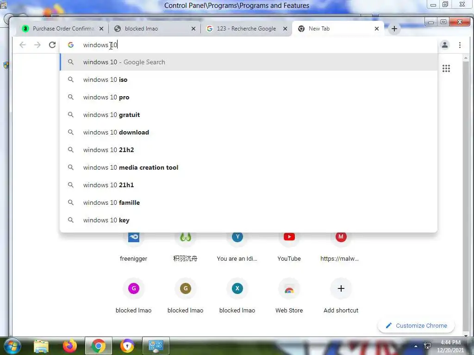Open the olive G blocked lmao shortcut

tap(185, 296)
